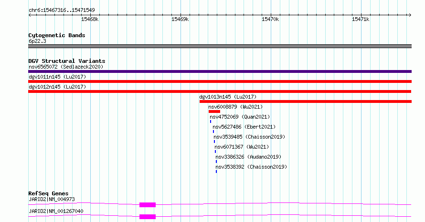Click the short red nsv6008879 bar

coord(214,111)
